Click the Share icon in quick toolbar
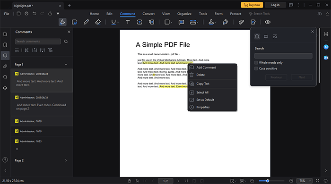 (x=50, y=14)
